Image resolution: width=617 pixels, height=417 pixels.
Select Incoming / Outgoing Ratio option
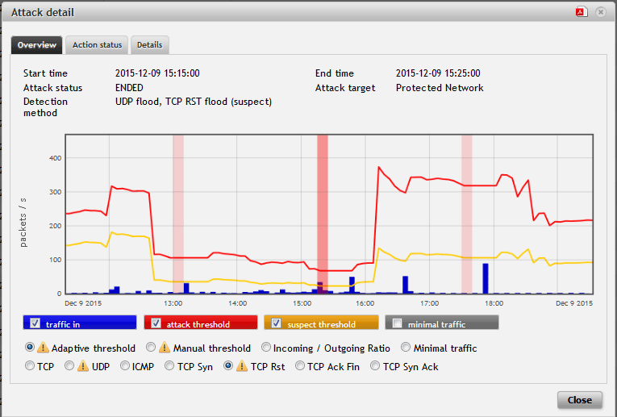click(266, 348)
